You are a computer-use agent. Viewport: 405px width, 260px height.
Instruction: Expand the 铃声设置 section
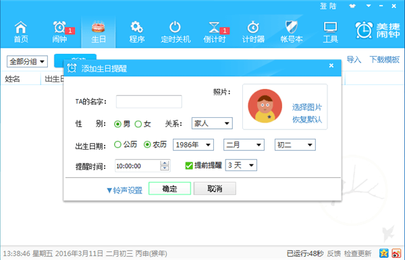[124, 191]
